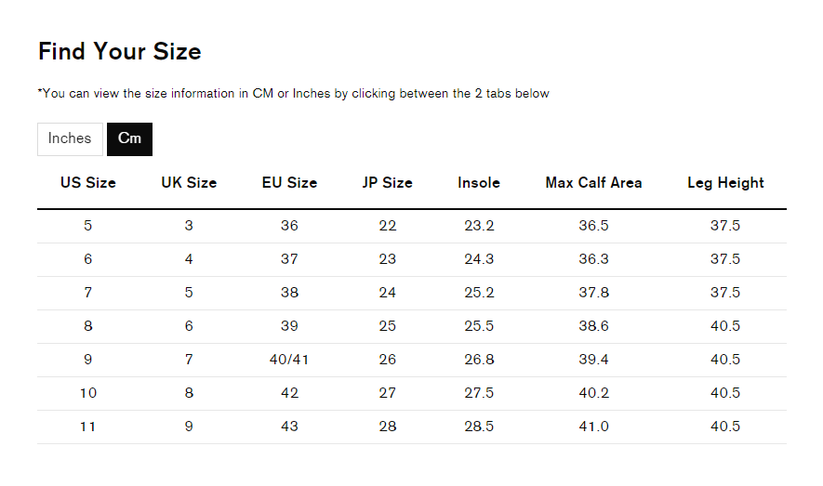Click the EU Size column header

(289, 183)
